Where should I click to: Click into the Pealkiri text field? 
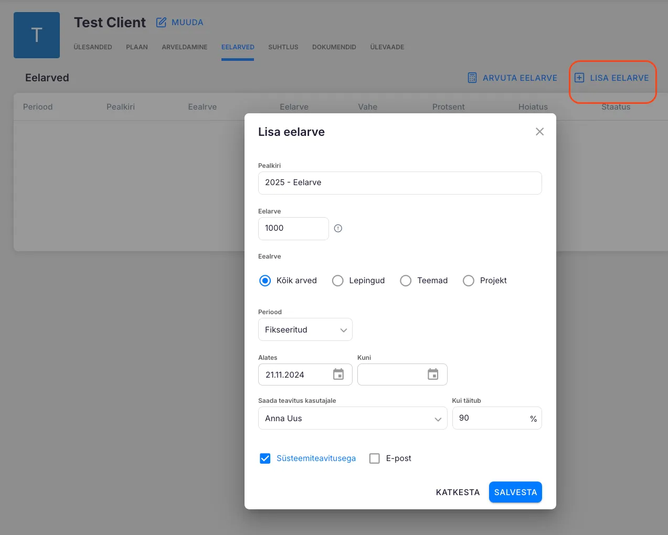point(400,183)
